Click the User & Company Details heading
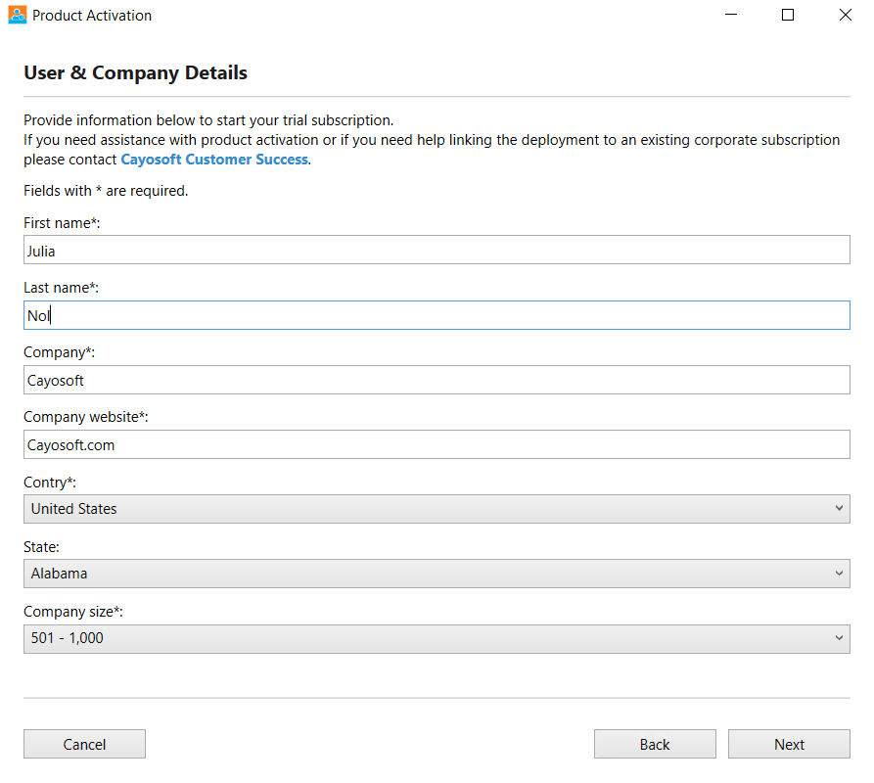The height and width of the screenshot is (783, 874). tap(135, 73)
